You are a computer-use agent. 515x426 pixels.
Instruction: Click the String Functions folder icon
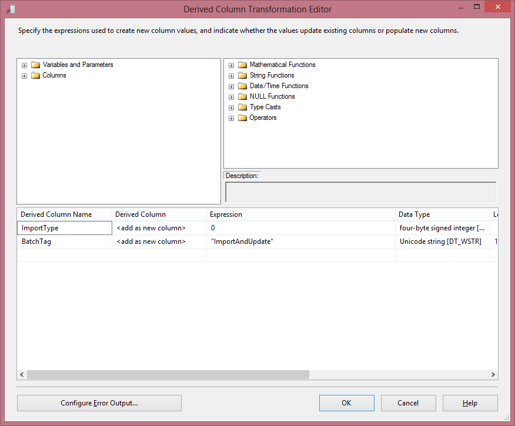coord(242,76)
